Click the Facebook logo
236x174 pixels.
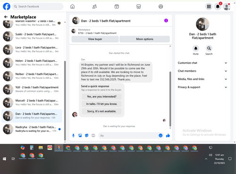pos(7,7)
